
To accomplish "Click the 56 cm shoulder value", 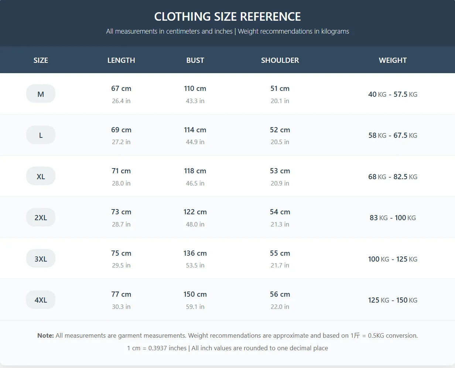I will pyautogui.click(x=280, y=294).
